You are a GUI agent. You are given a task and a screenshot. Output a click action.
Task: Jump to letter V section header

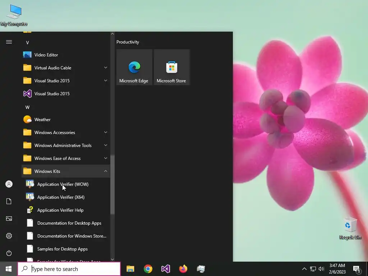coord(27,43)
